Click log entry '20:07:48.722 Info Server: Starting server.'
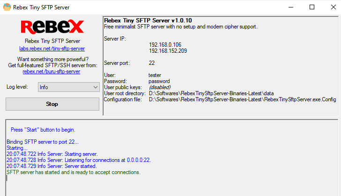 (x=52, y=154)
